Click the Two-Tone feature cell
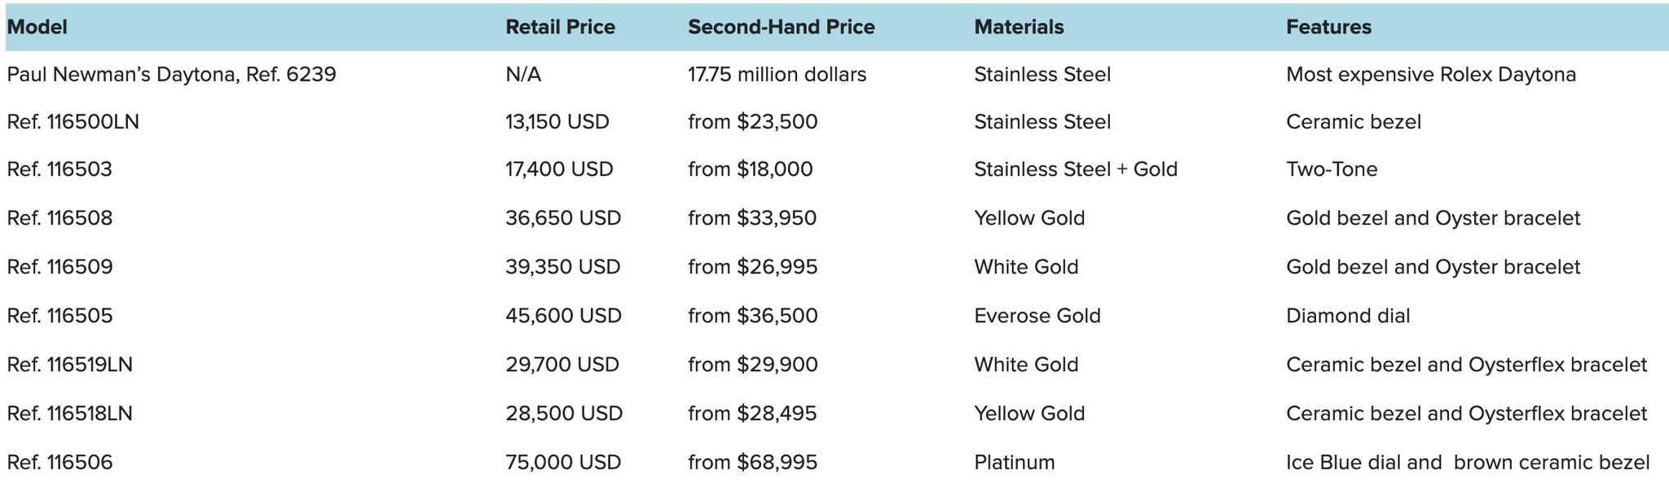 click(1332, 169)
